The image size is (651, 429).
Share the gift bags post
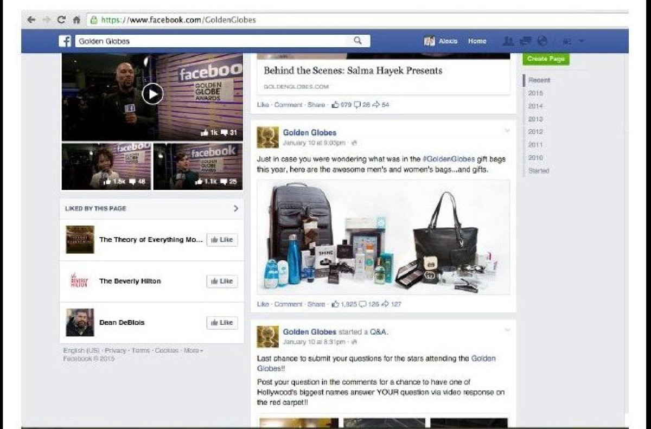click(316, 304)
